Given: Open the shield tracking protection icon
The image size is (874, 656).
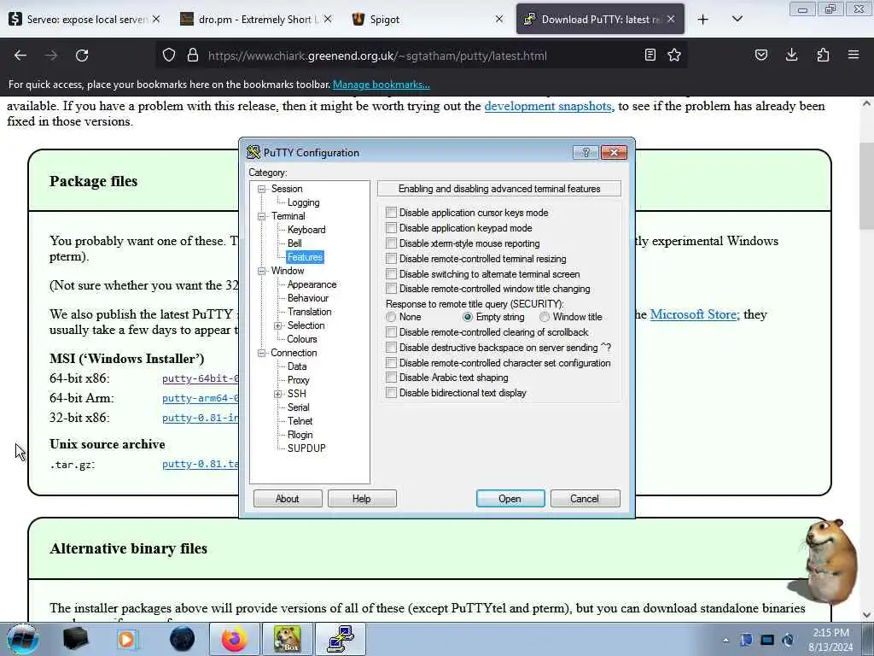Looking at the screenshot, I should 169,56.
